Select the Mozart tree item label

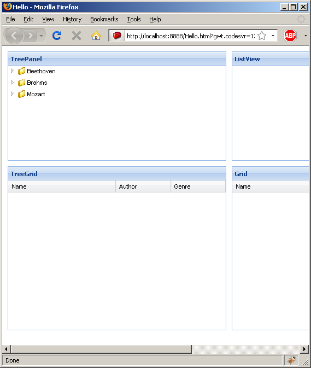coord(36,94)
